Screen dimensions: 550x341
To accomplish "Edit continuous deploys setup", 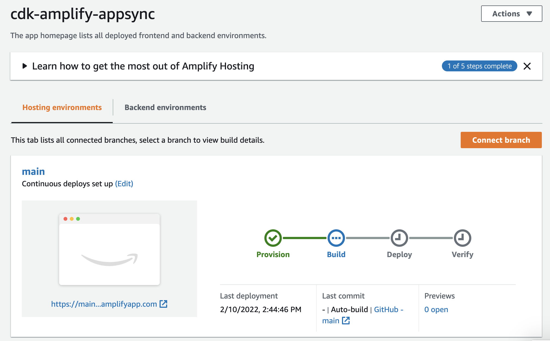I will click(124, 184).
